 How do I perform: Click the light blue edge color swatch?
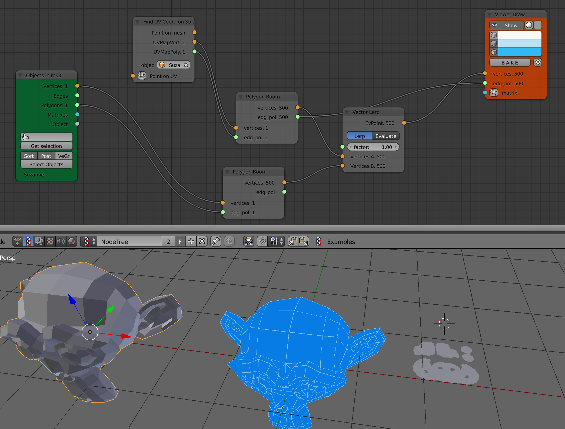pyautogui.click(x=520, y=43)
